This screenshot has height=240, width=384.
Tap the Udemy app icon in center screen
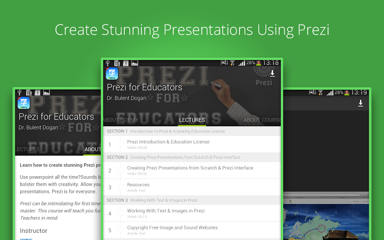click(x=112, y=74)
